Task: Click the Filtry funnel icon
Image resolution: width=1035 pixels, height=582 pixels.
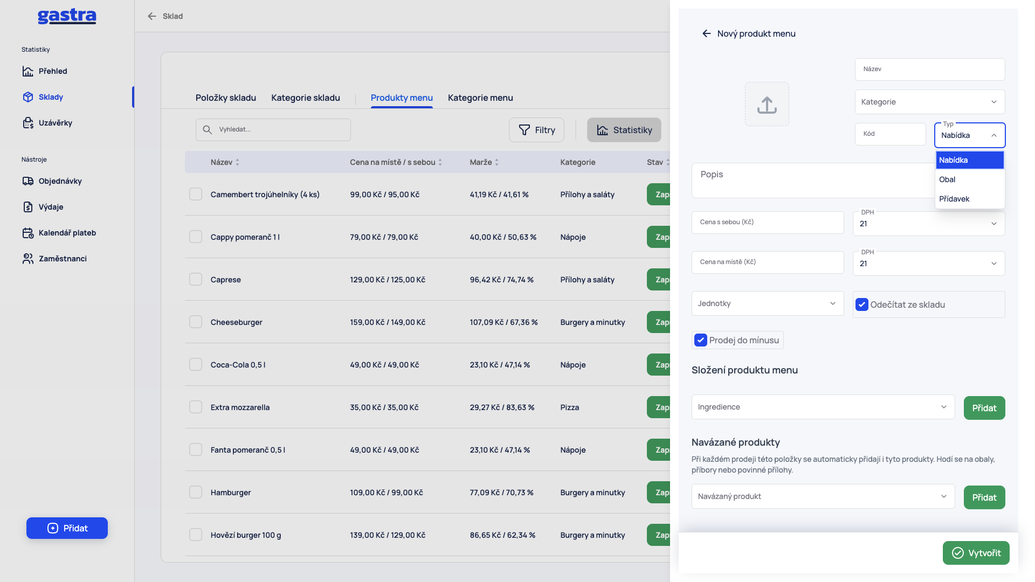Action: tap(524, 130)
